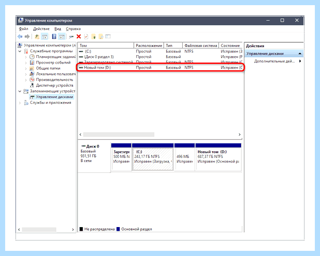This screenshot has width=320, height=256.
Task: Select Диспетчер устройств in the tree
Action: (x=55, y=85)
